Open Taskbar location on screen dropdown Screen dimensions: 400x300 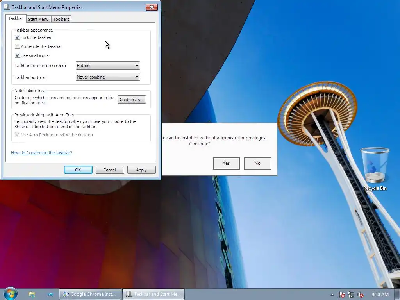[108, 66]
